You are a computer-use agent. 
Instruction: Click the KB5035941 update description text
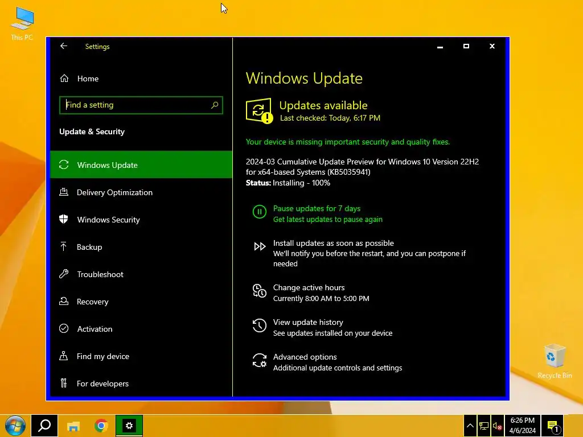[x=362, y=167]
